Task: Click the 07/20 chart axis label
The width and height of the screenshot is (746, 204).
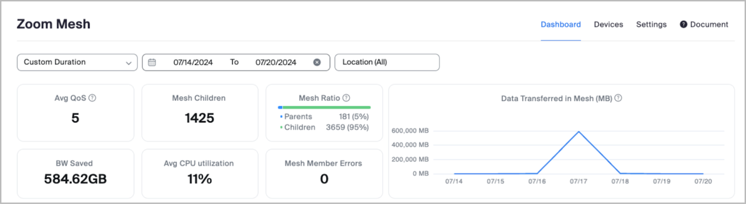Action: pos(703,182)
